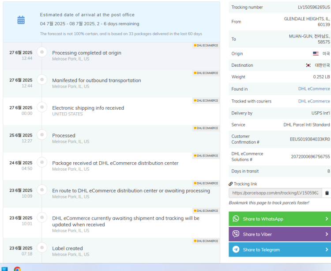Image resolution: width=331 pixels, height=271 pixels.
Task: Click timeline dot for Label created event
Action: pyautogui.click(x=42, y=248)
